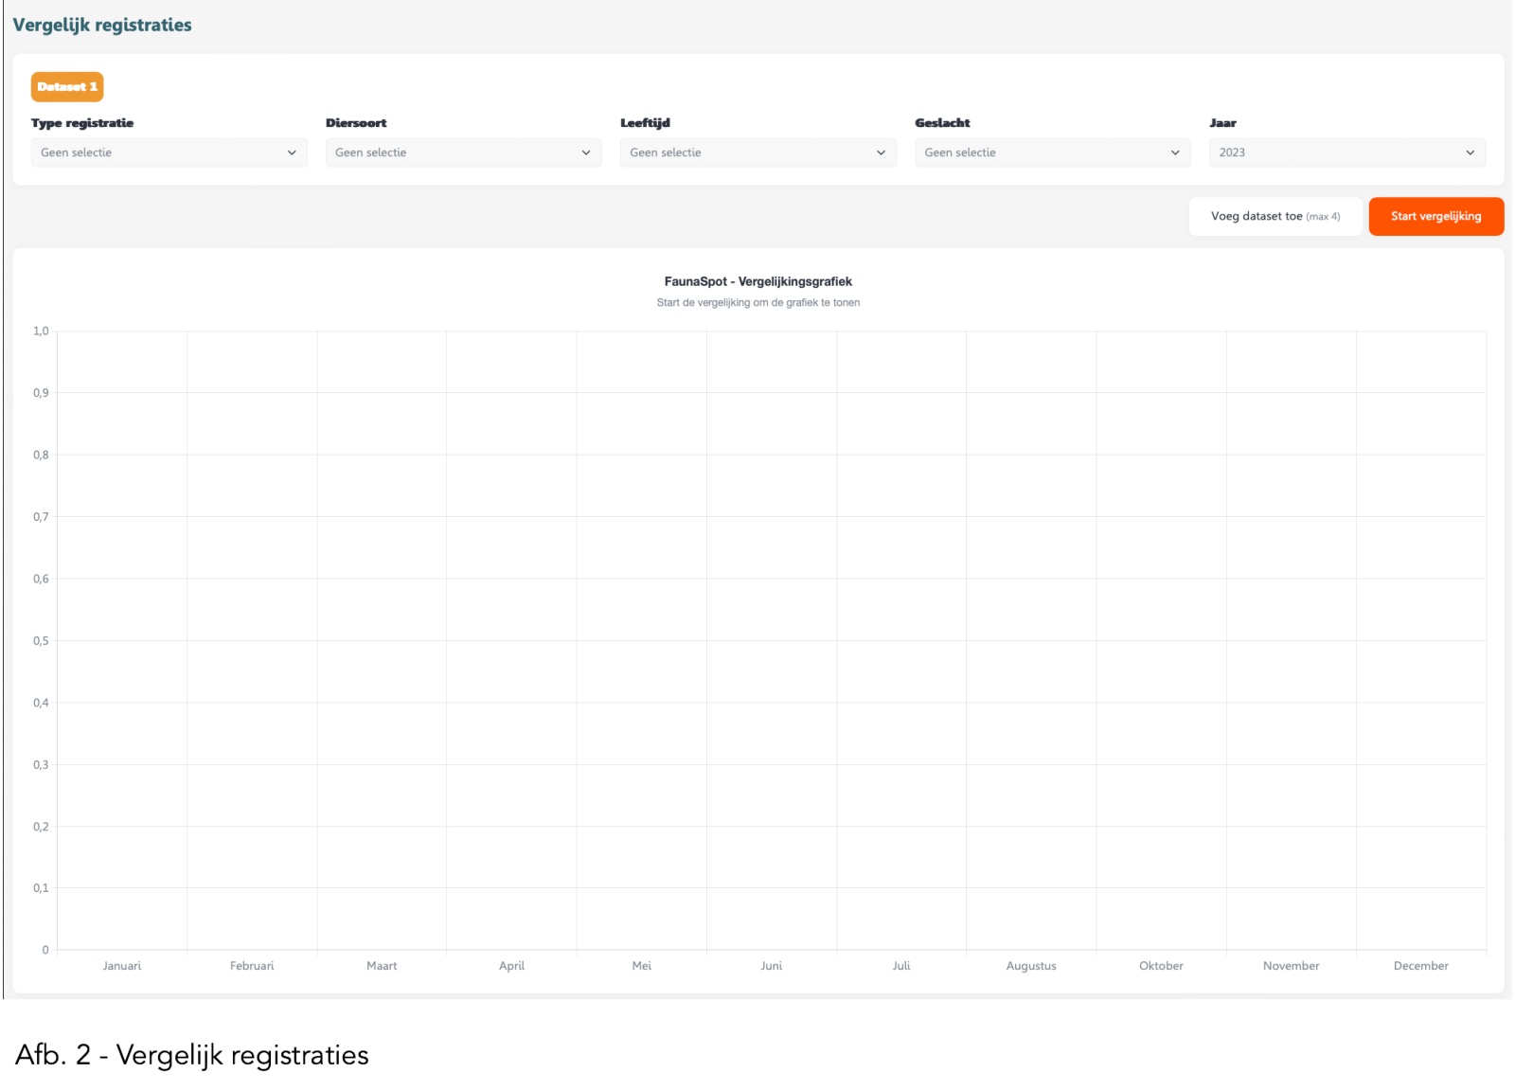Click the Mei label on chart axis
Screen dimensions: 1515x1090
[642, 966]
